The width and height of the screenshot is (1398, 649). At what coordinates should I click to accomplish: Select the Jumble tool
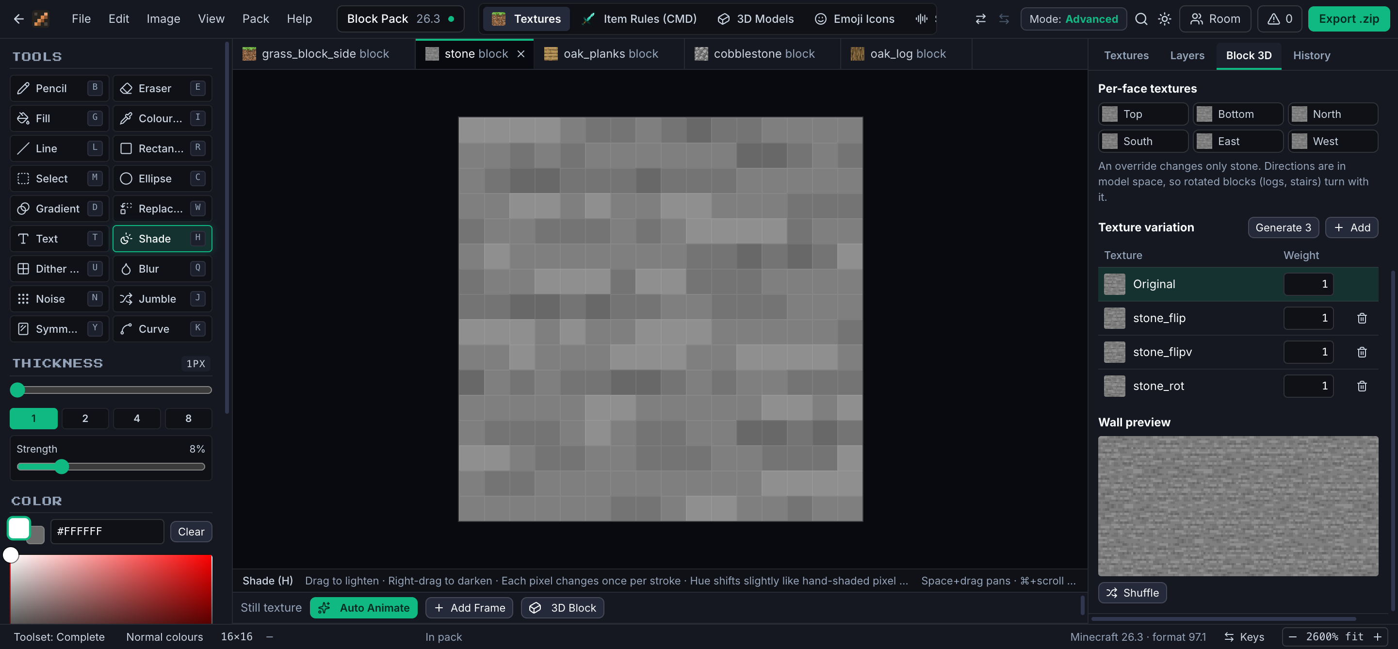coord(163,299)
